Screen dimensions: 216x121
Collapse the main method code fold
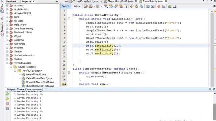[x=69, y=19]
